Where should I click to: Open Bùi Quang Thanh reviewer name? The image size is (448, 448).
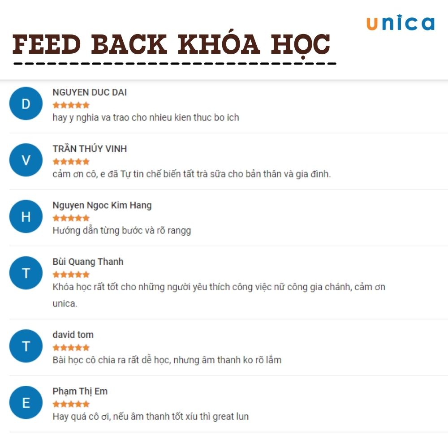tap(88, 262)
